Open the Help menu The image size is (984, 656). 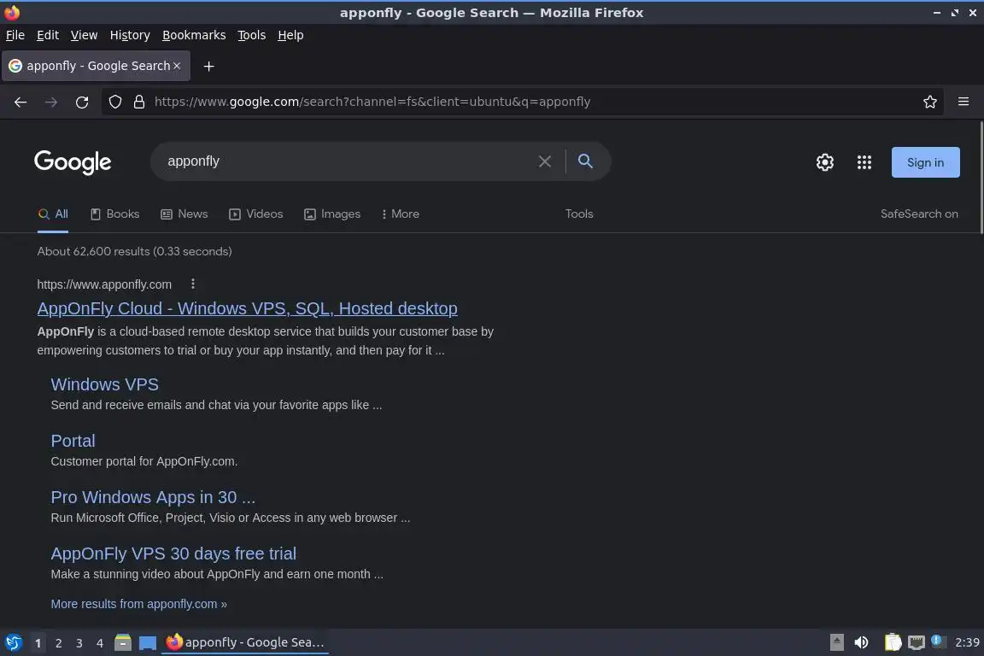(290, 35)
